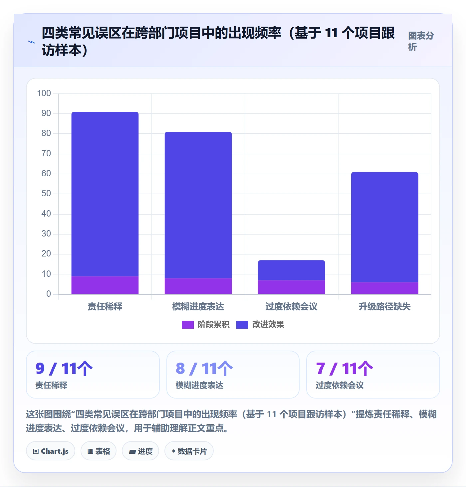Screen dimensions: 466x487
Task: Click the blue bar segment above 过度依赖会议
Action: point(292,270)
